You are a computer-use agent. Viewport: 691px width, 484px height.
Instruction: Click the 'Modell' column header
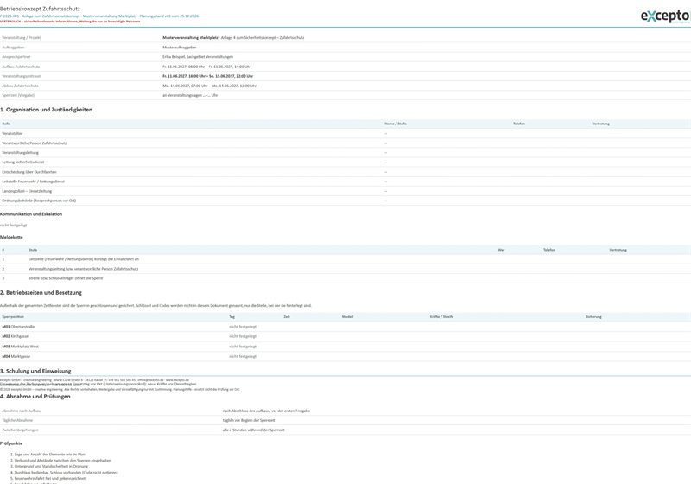point(347,317)
